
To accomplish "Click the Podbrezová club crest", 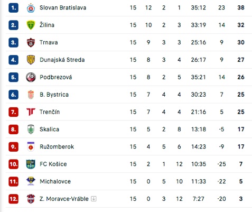I will [x=31, y=77].
